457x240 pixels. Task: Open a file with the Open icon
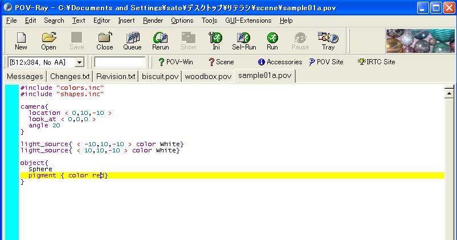pos(48,42)
